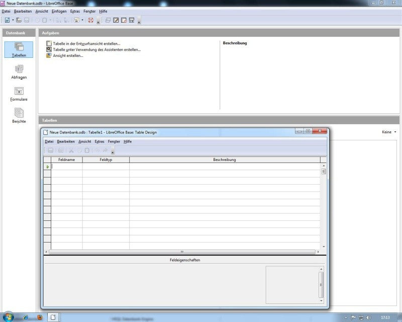Click Tabelle in der Entwurfsansicht erstellen
This screenshot has height=322, width=402.
coord(86,44)
